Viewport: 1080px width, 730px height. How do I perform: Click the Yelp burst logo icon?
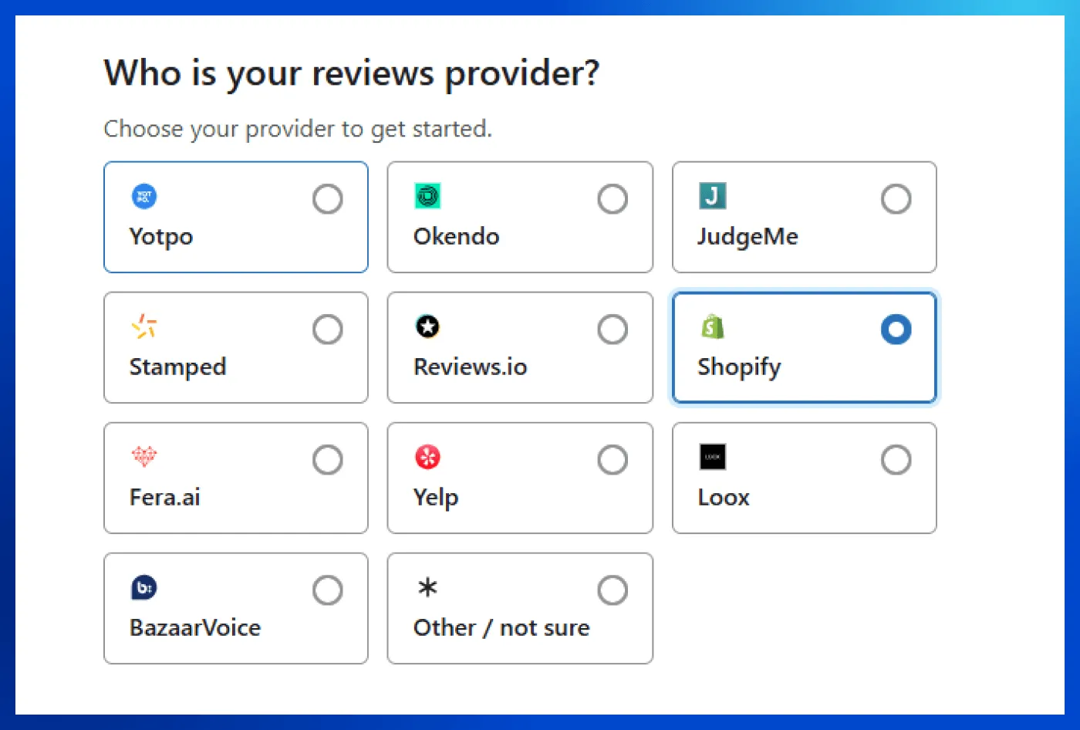427,457
